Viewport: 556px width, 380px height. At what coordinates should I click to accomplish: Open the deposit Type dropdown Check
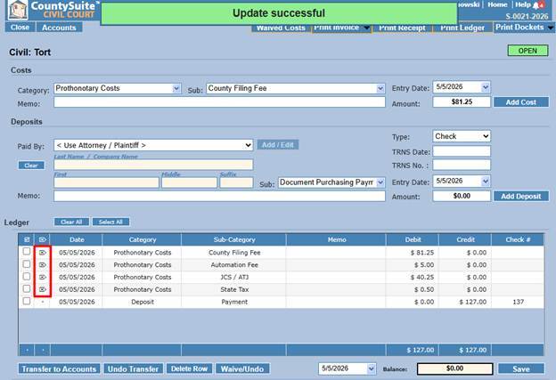(x=462, y=136)
